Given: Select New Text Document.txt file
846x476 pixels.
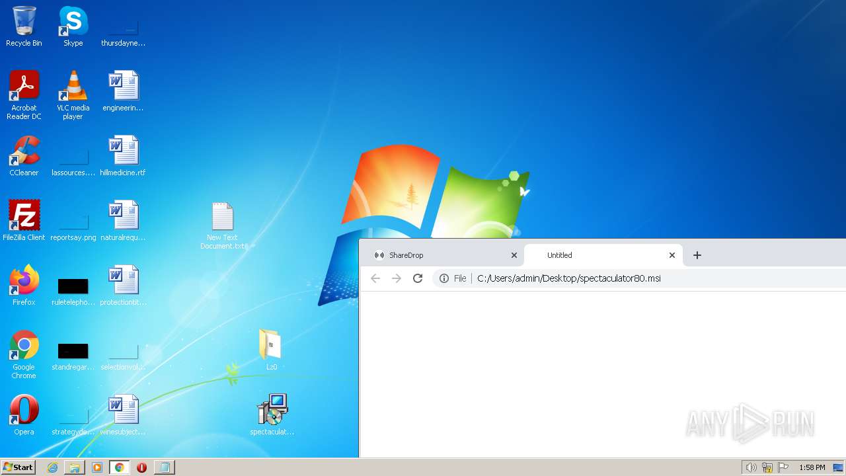Looking at the screenshot, I should pos(223,225).
